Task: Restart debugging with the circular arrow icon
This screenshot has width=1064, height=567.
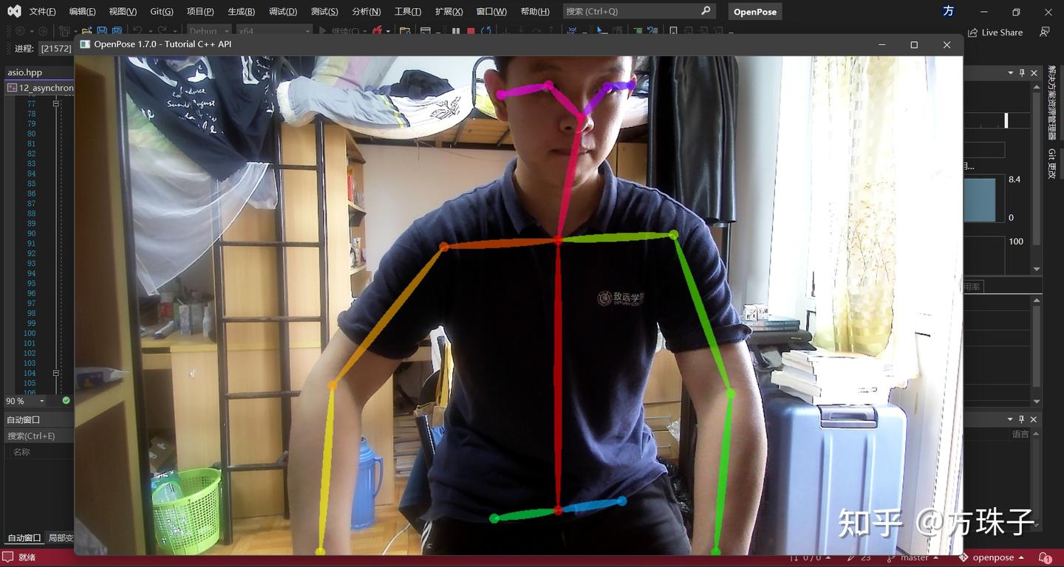Action: 485,32
